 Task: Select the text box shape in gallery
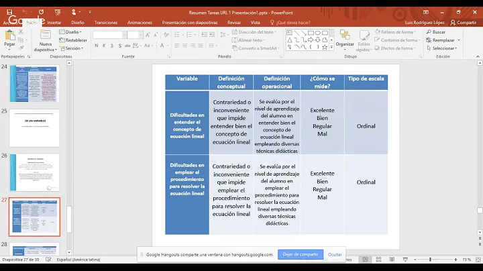pyautogui.click(x=290, y=33)
